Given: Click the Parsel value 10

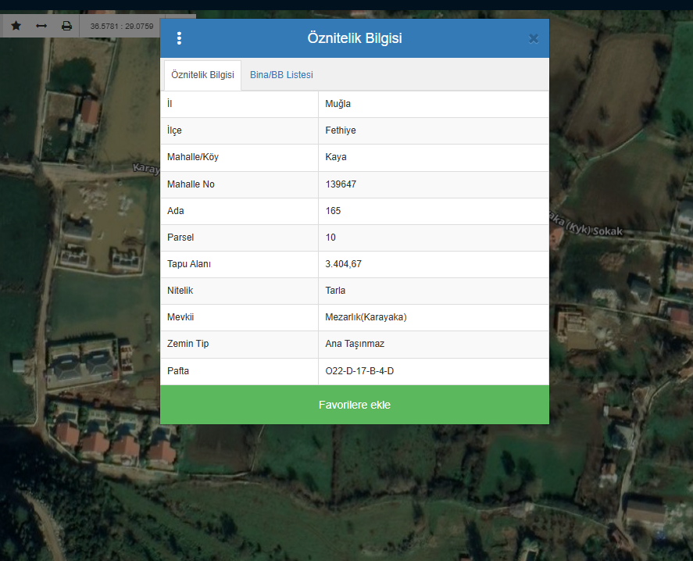Looking at the screenshot, I should 330,238.
